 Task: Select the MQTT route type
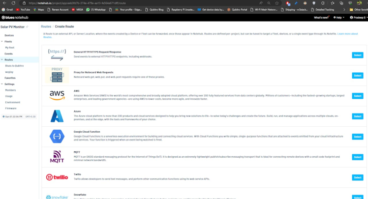tap(358, 157)
